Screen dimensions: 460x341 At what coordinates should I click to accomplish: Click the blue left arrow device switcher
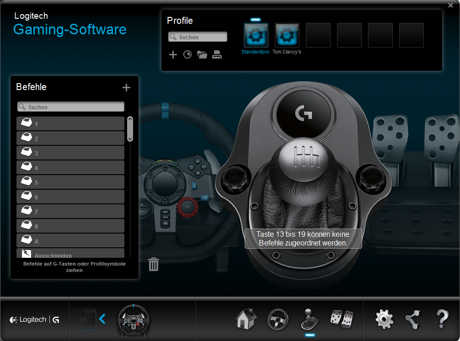(102, 319)
